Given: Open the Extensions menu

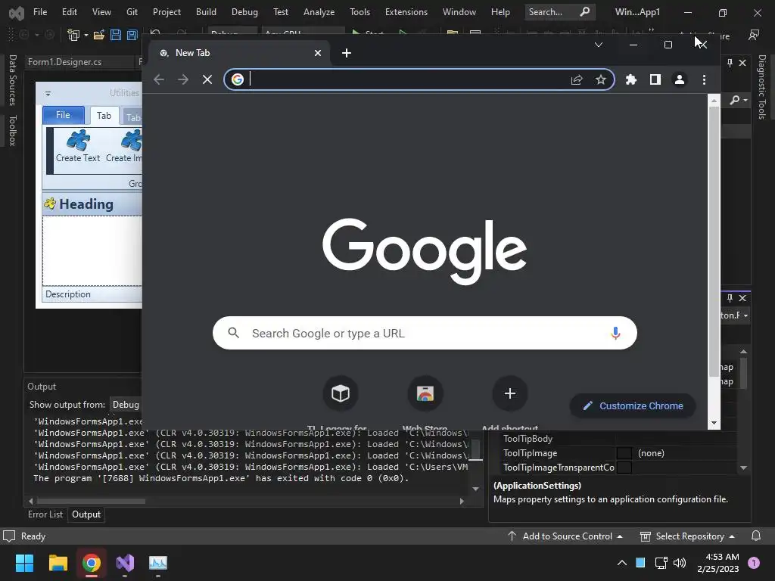Looking at the screenshot, I should (406, 12).
